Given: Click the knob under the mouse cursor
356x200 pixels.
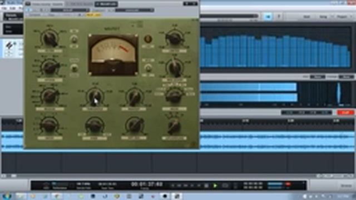Looking at the screenshot, I should [x=95, y=97].
